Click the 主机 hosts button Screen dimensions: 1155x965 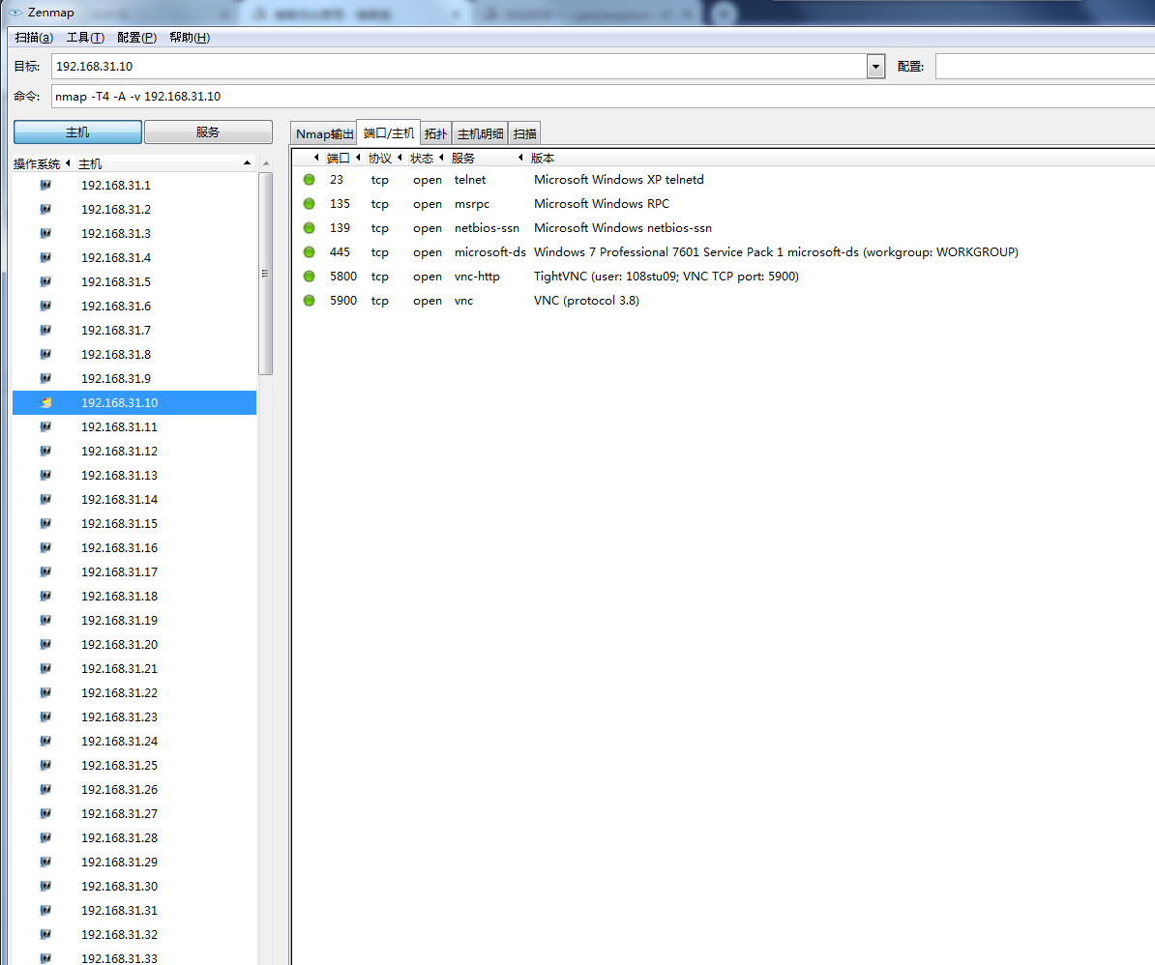[x=77, y=132]
